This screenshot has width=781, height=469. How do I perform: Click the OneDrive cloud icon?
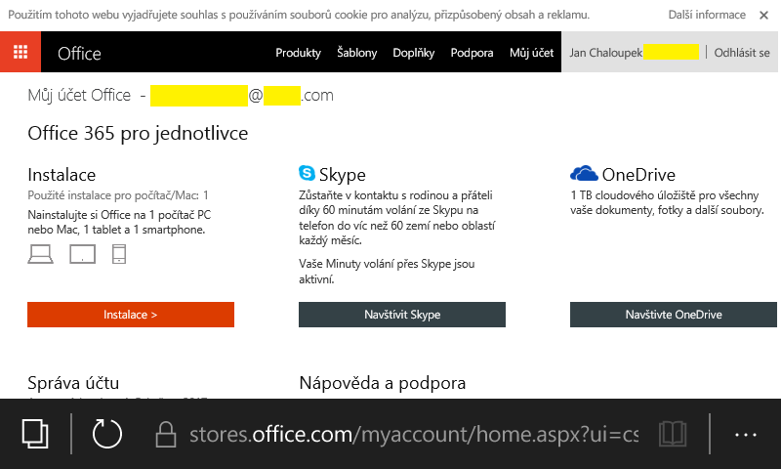coord(584,174)
